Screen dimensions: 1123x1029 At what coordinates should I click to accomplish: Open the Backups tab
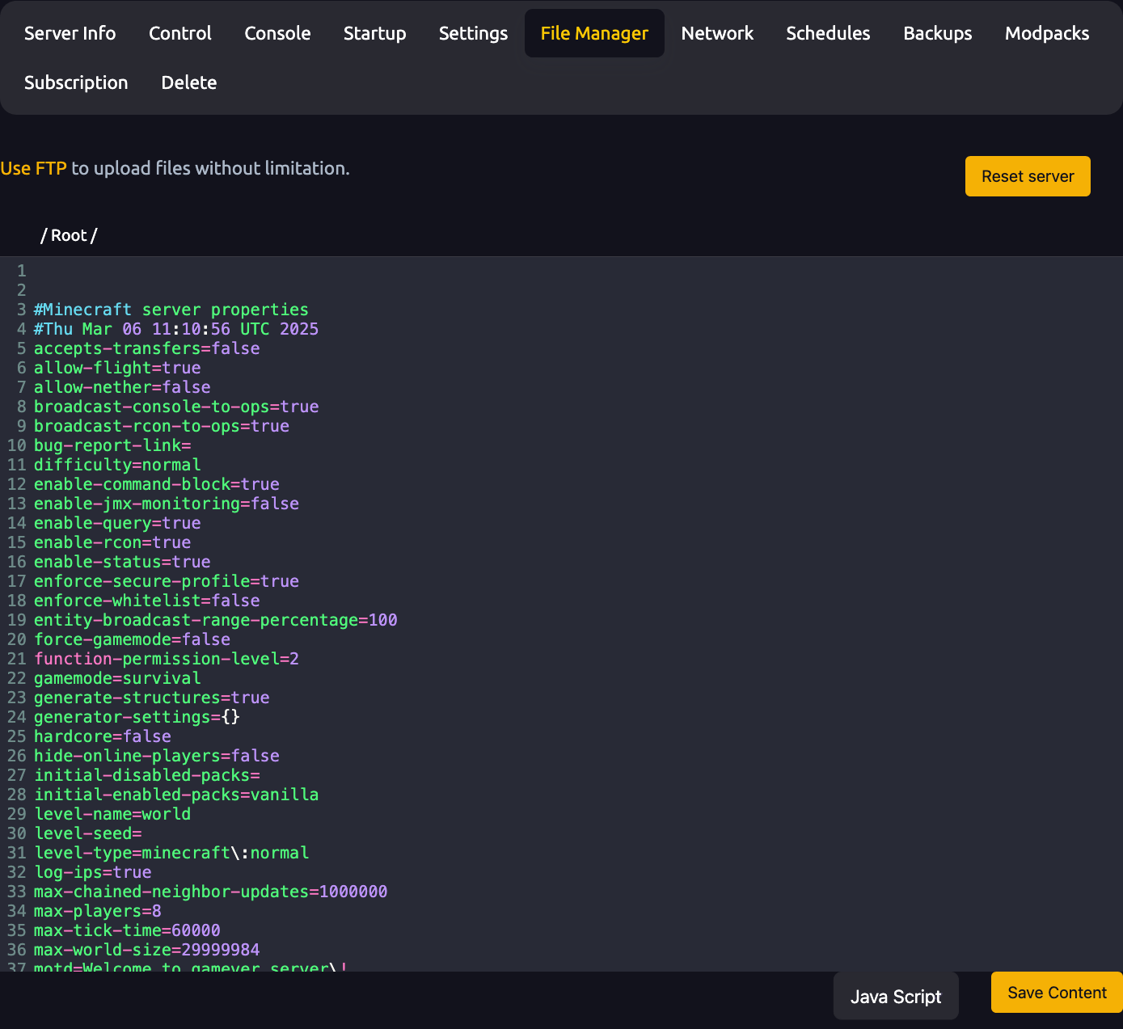click(x=937, y=33)
